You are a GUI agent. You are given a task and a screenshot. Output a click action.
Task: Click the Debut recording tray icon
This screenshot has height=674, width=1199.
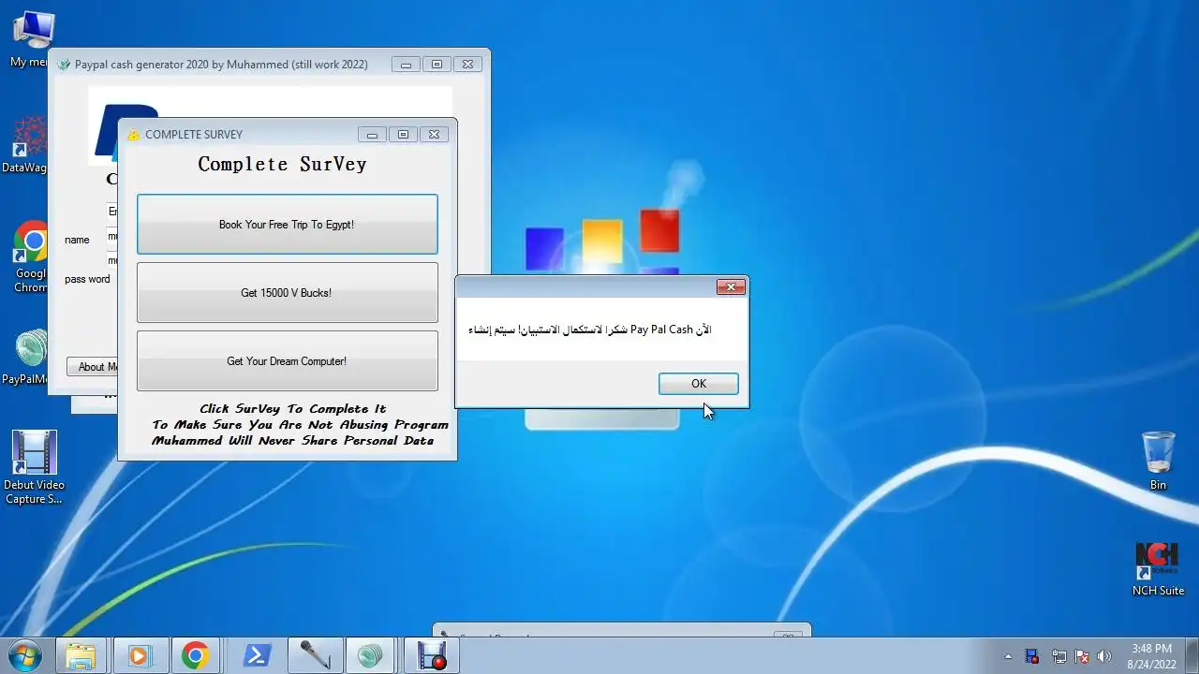(1032, 657)
